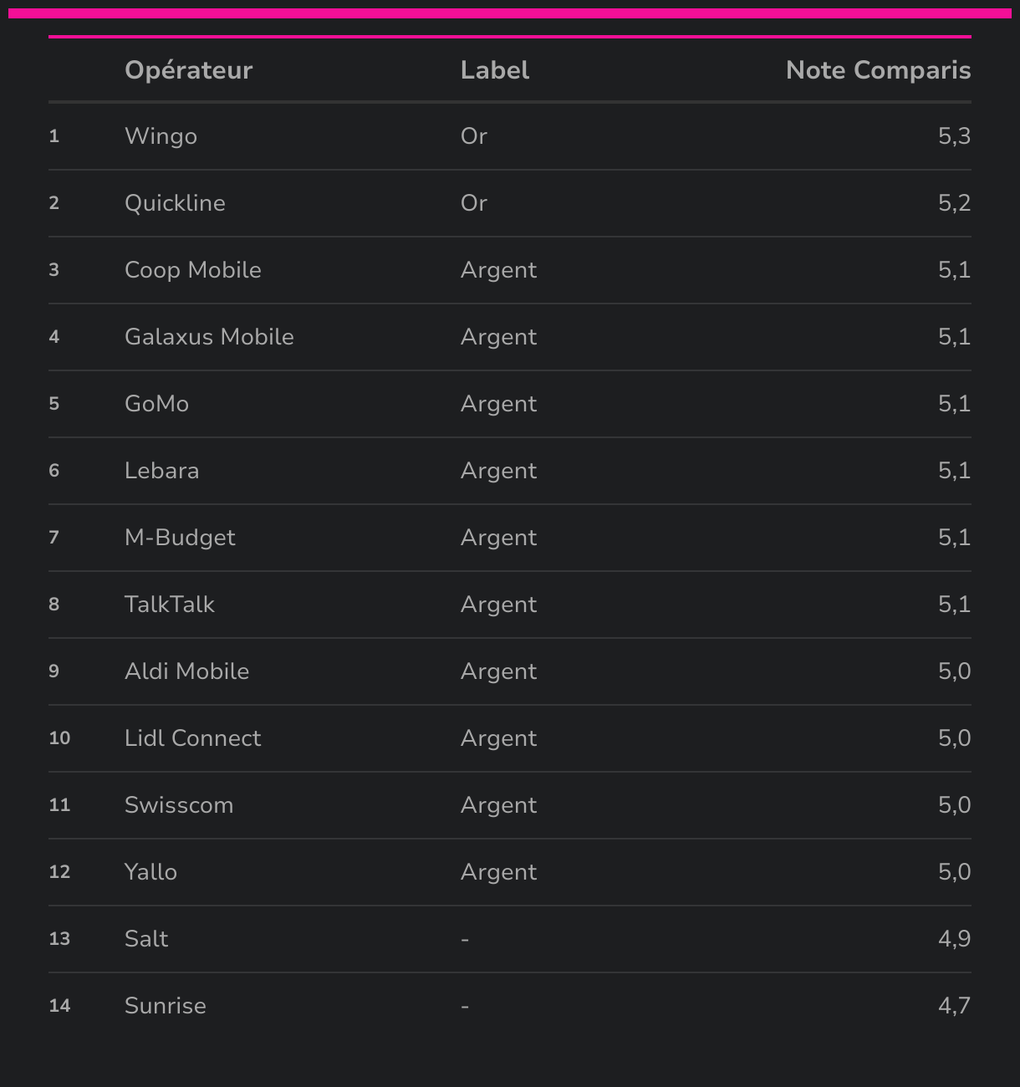Click the GoMo operator name

click(x=156, y=404)
